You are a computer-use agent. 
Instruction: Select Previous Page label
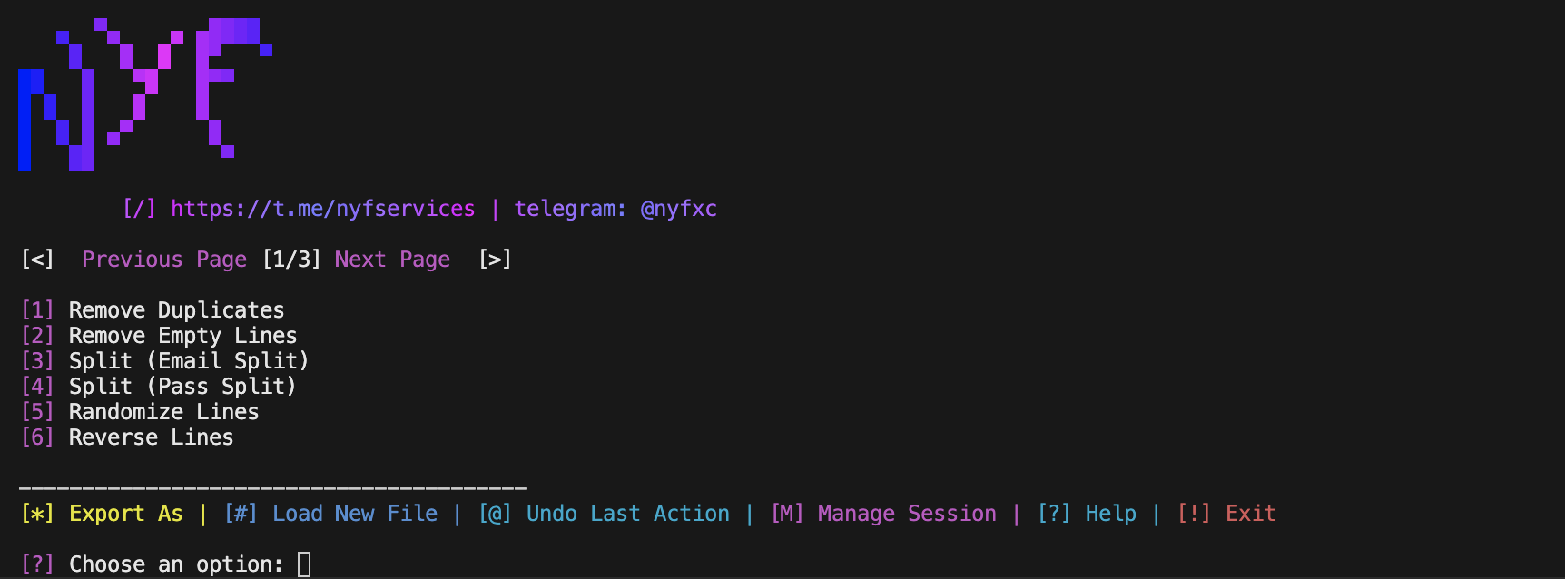click(164, 260)
